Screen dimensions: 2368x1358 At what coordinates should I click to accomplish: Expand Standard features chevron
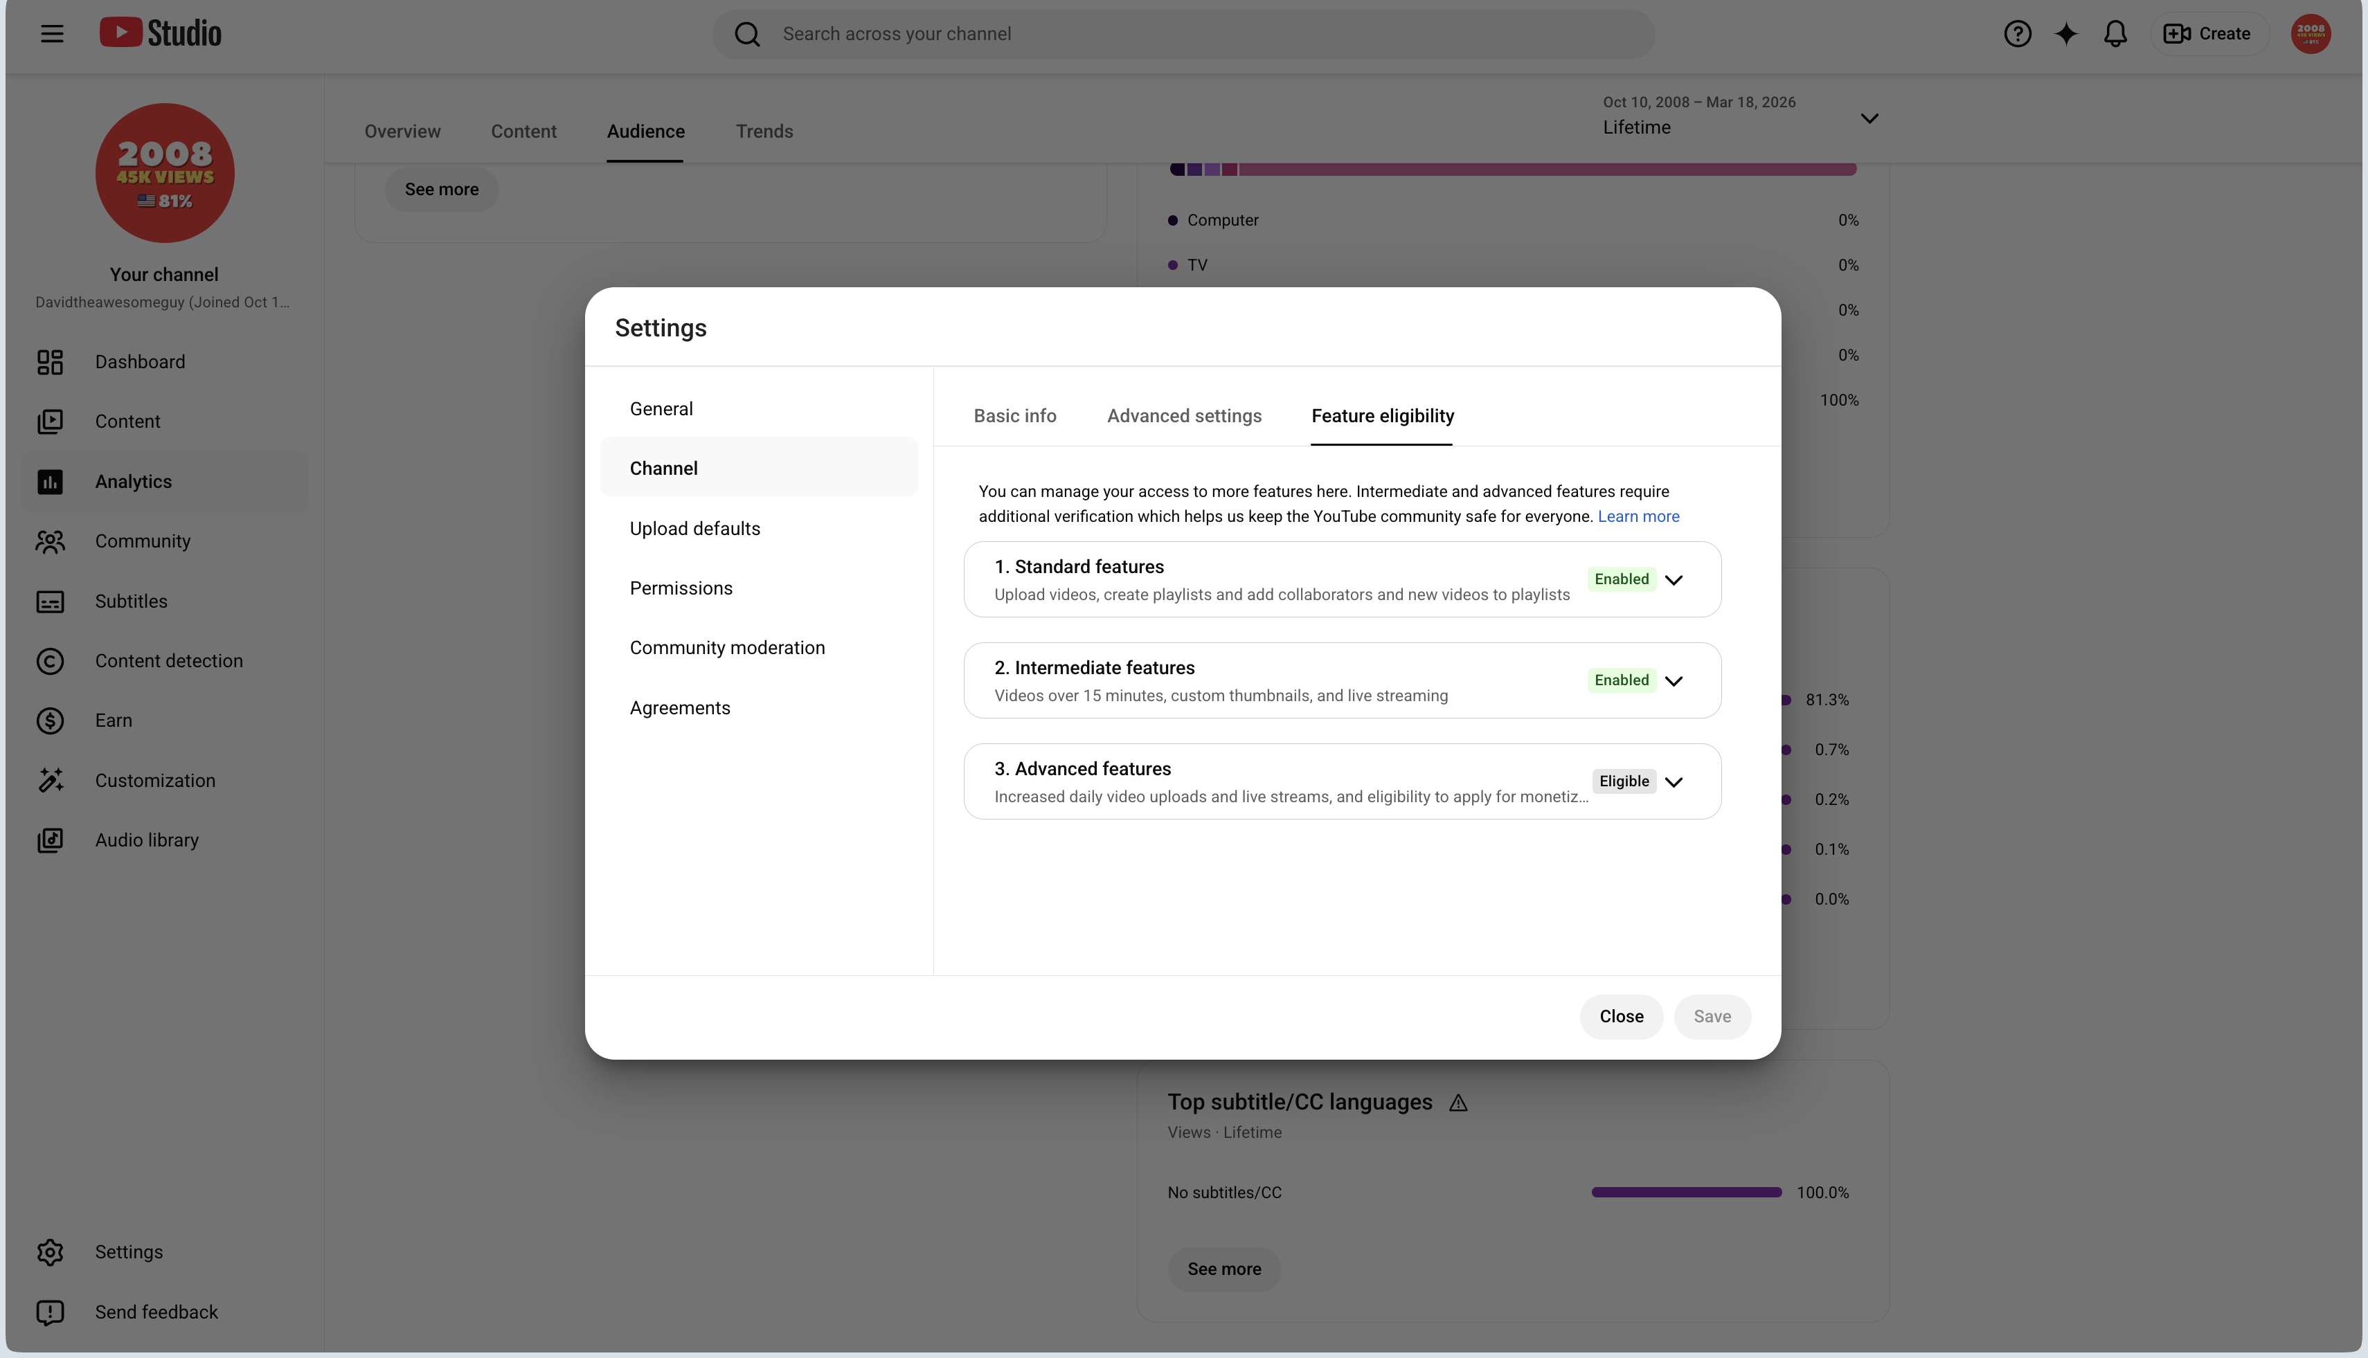1674,580
